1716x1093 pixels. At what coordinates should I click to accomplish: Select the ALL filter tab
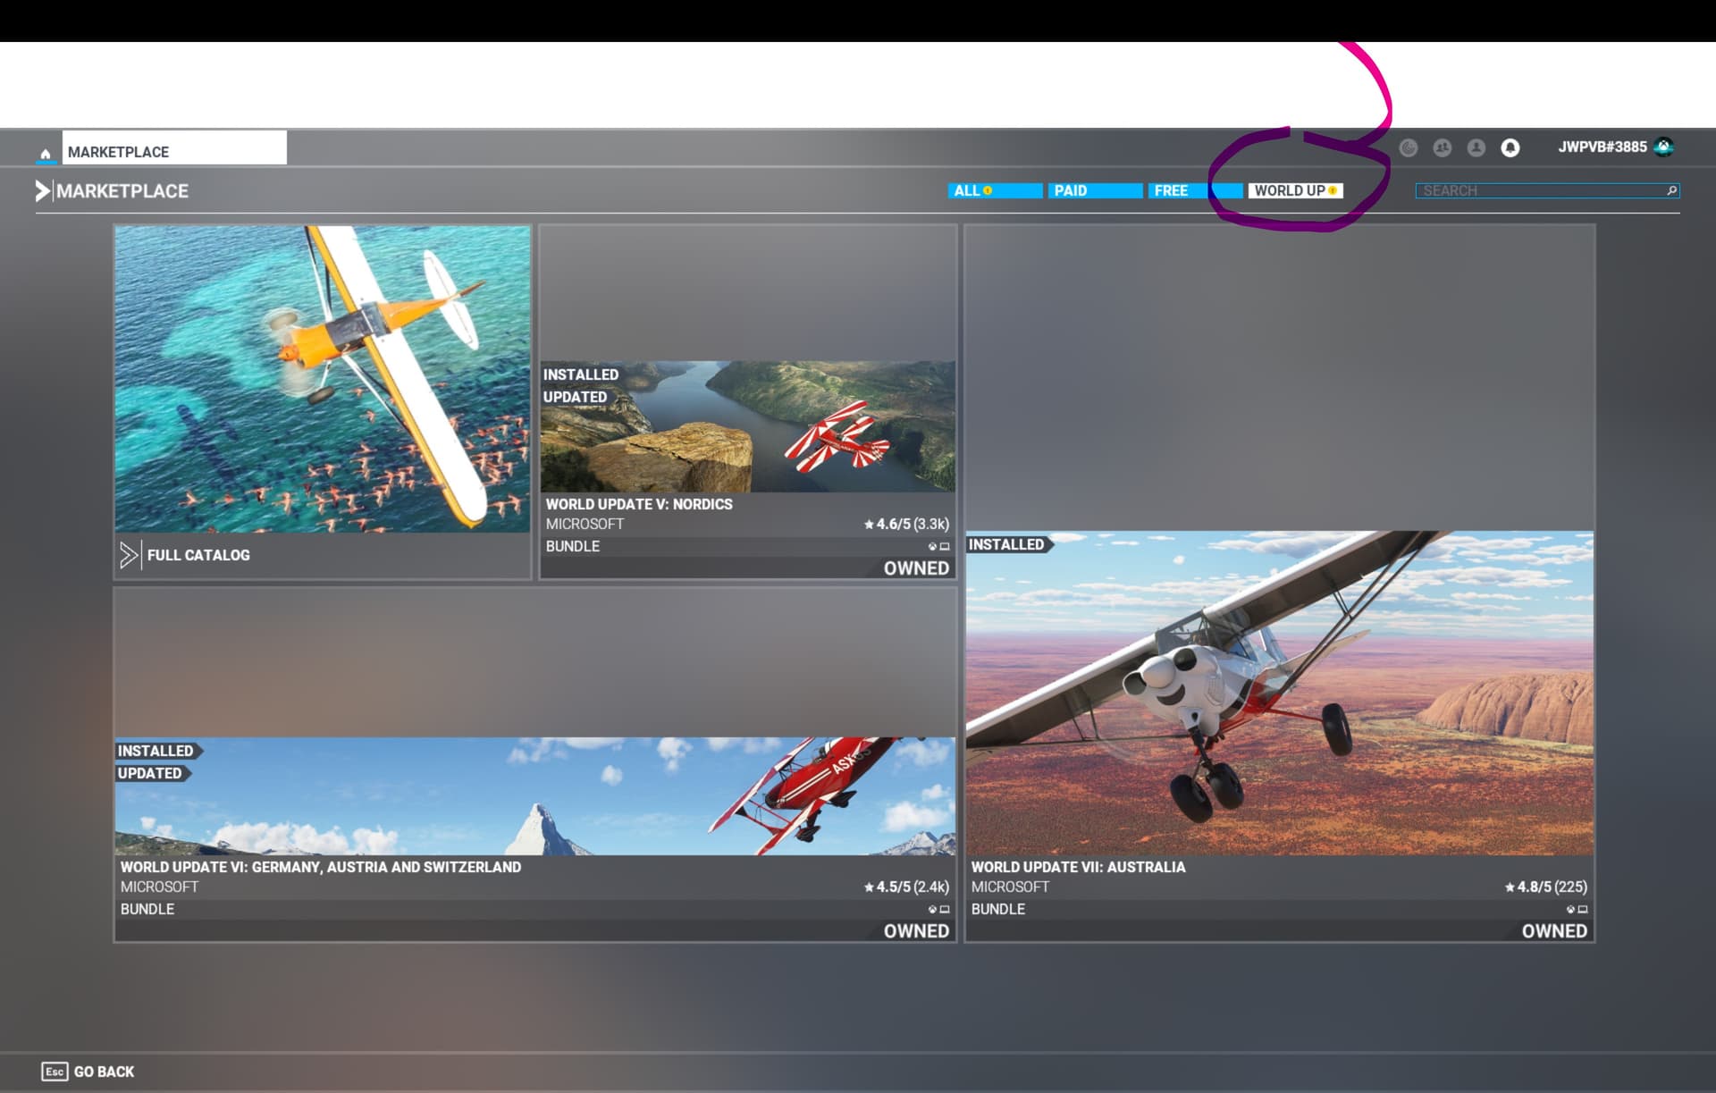click(994, 190)
